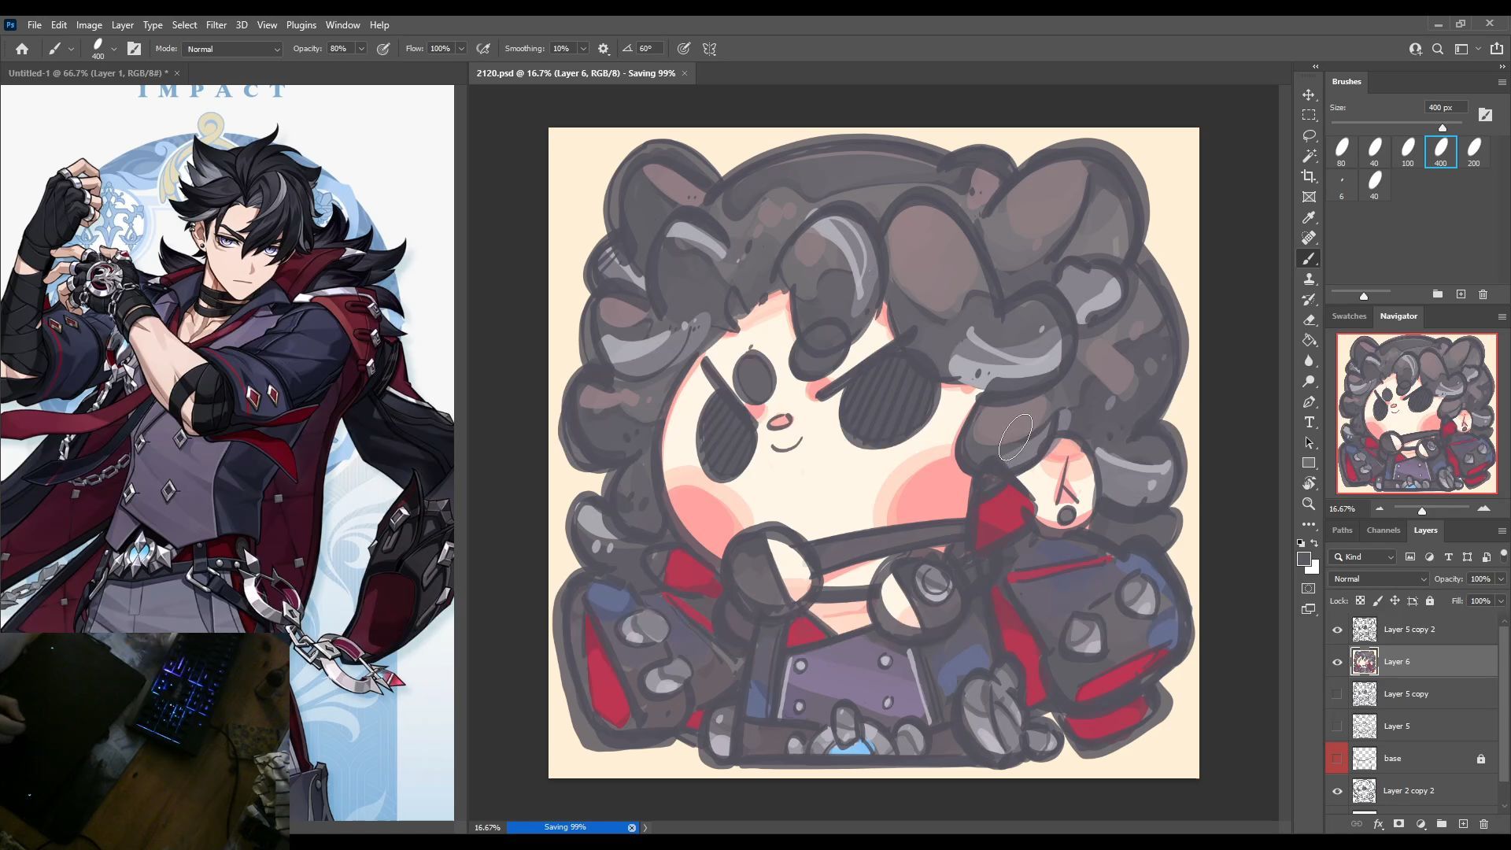Toggle pressure for size button
1511x850 pixels.
684,49
